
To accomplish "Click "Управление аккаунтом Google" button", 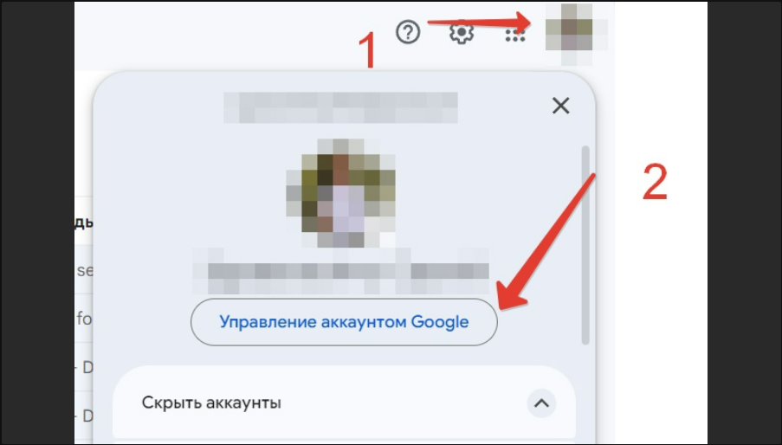I will pos(344,322).
